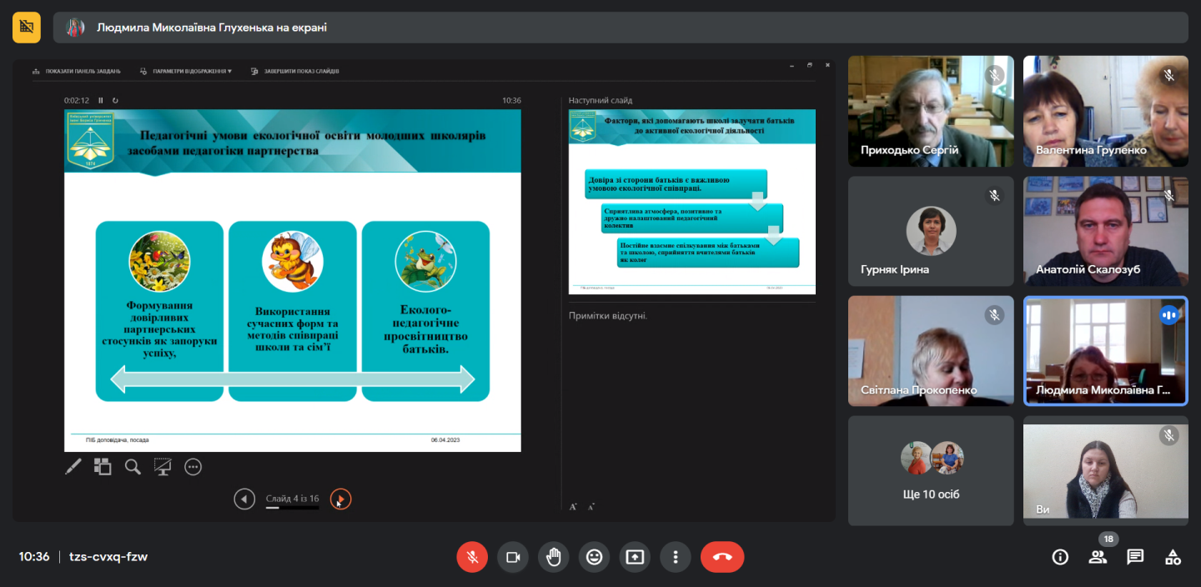Viewport: 1201px width, 587px height.
Task: Click the present screen icon
Action: (x=636, y=557)
